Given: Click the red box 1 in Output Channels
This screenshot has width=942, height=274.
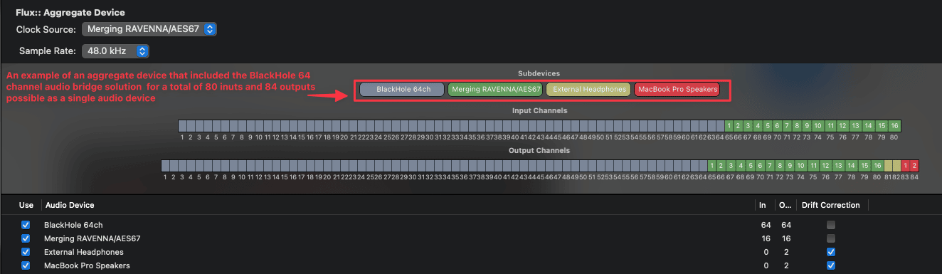Looking at the screenshot, I should click(x=906, y=166).
